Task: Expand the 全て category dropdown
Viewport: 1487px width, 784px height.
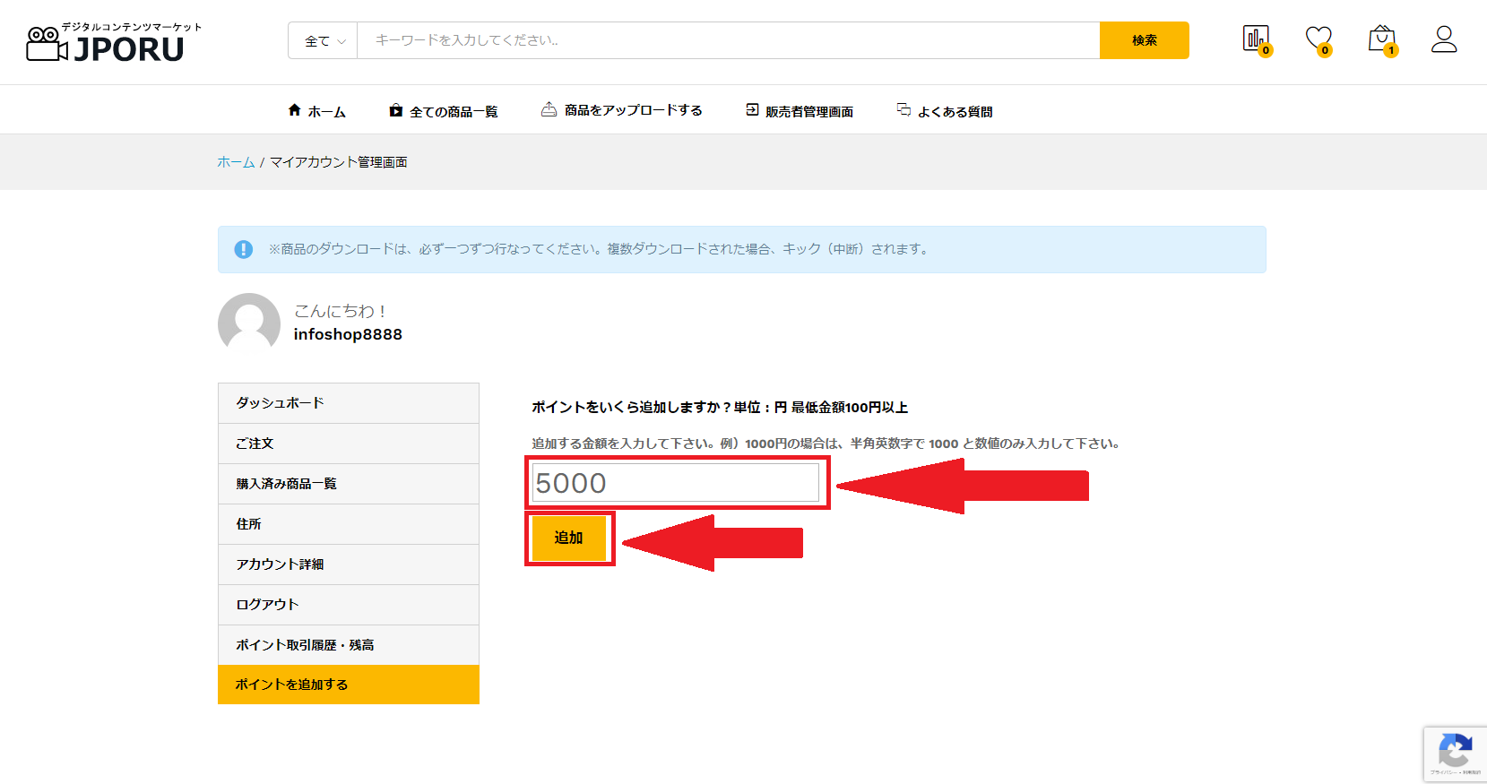Action: (324, 41)
